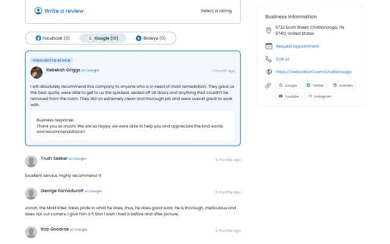This screenshot has height=244, width=390.
Task: Click the Birdeye logo icon in tabs
Action: (138, 38)
